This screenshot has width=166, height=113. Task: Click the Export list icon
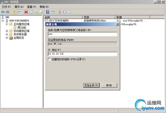[x=41, y=12]
